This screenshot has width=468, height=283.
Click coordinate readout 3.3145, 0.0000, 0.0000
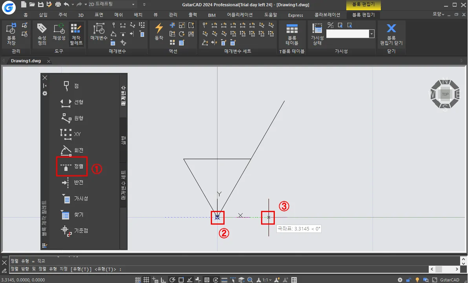23,280
